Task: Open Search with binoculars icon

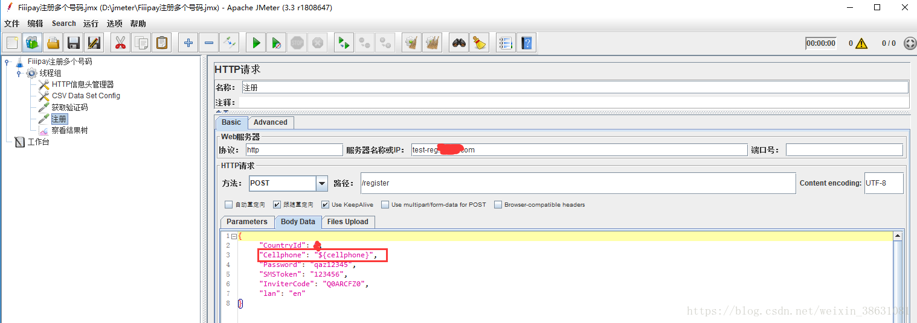Action: (459, 43)
